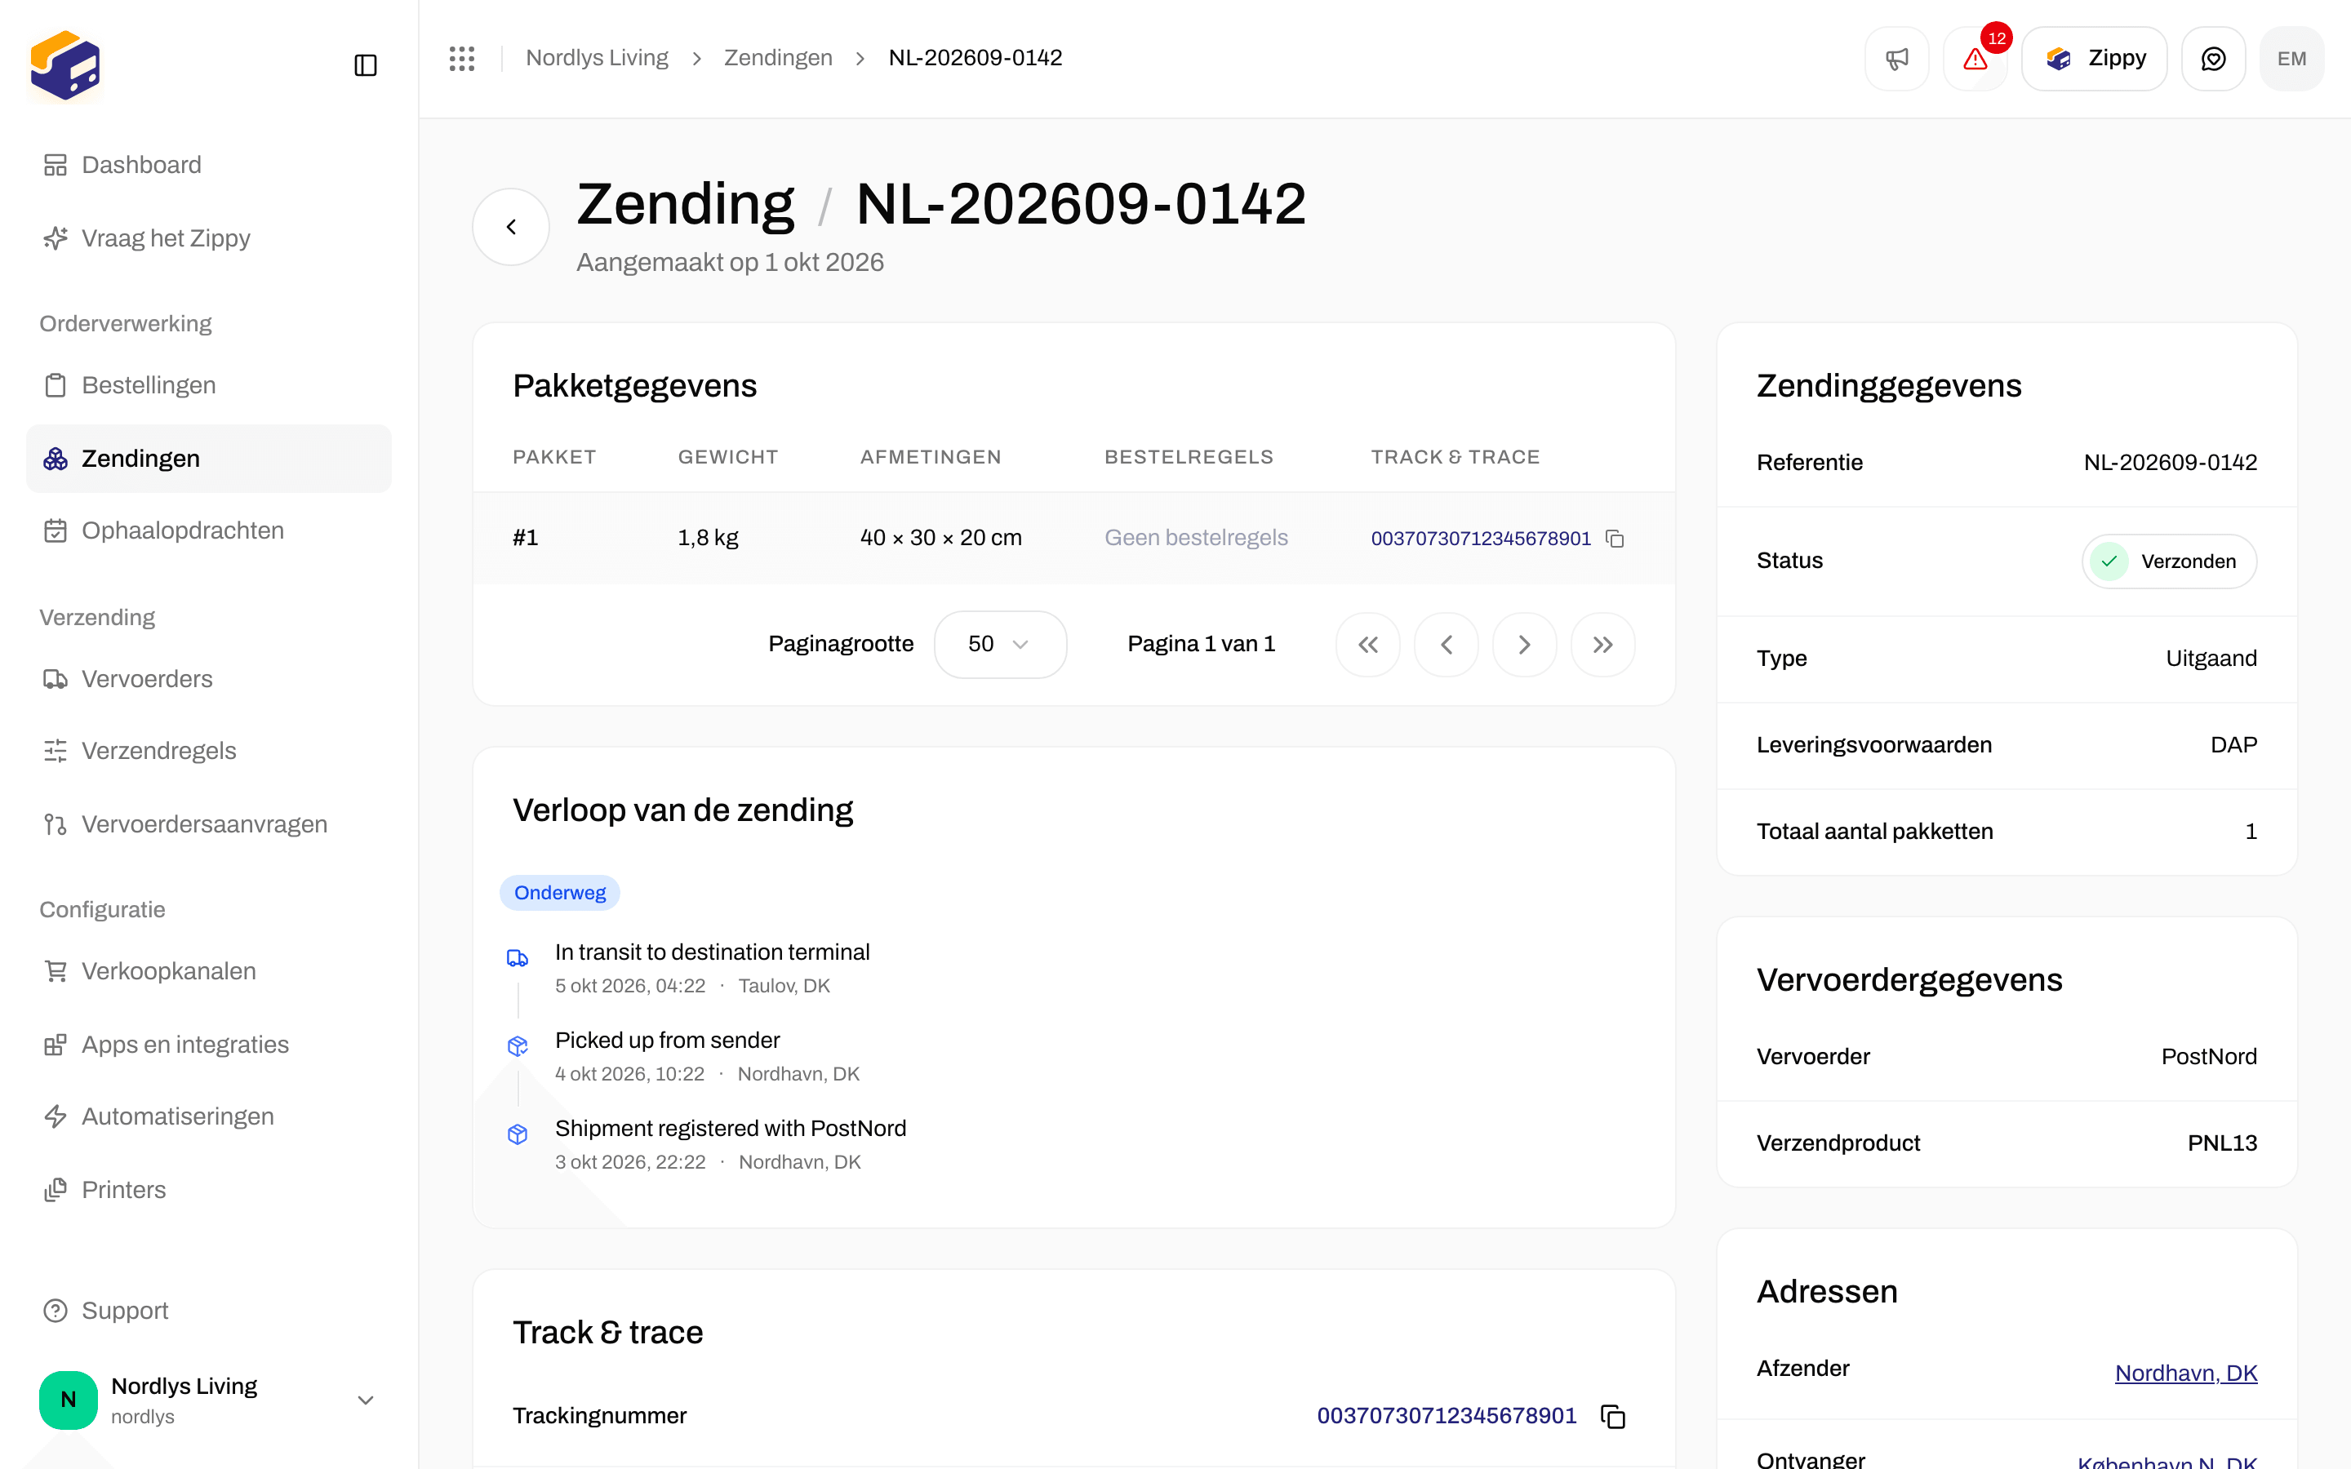Open the chat support icon
Viewport: 2351px width, 1469px height.
[2213, 58]
